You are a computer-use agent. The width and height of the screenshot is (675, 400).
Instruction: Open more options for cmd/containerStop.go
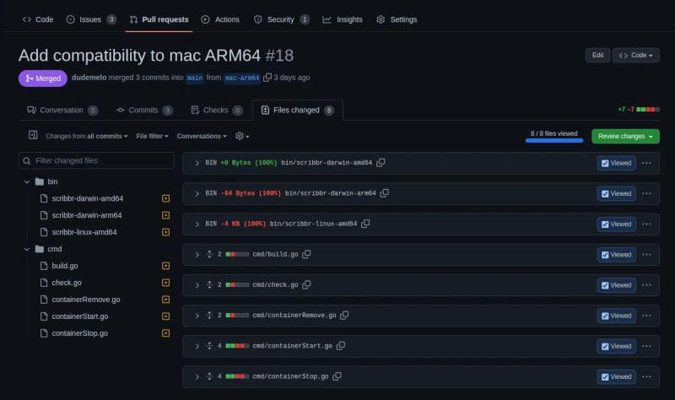coord(646,377)
